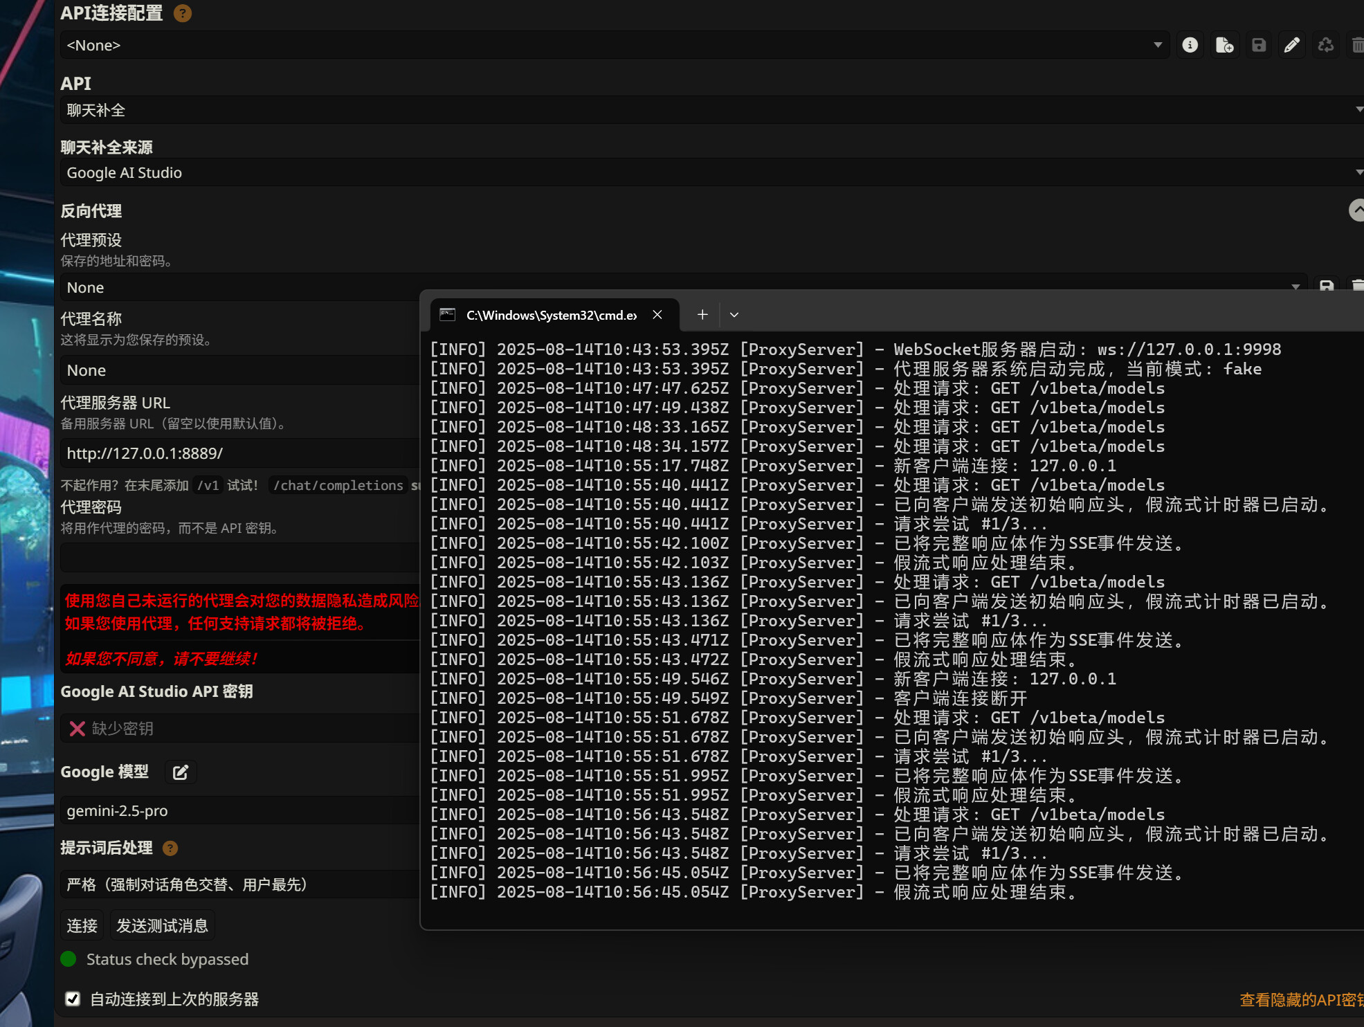
Task: Click edit icon next to Google 模型
Action: [x=181, y=772]
